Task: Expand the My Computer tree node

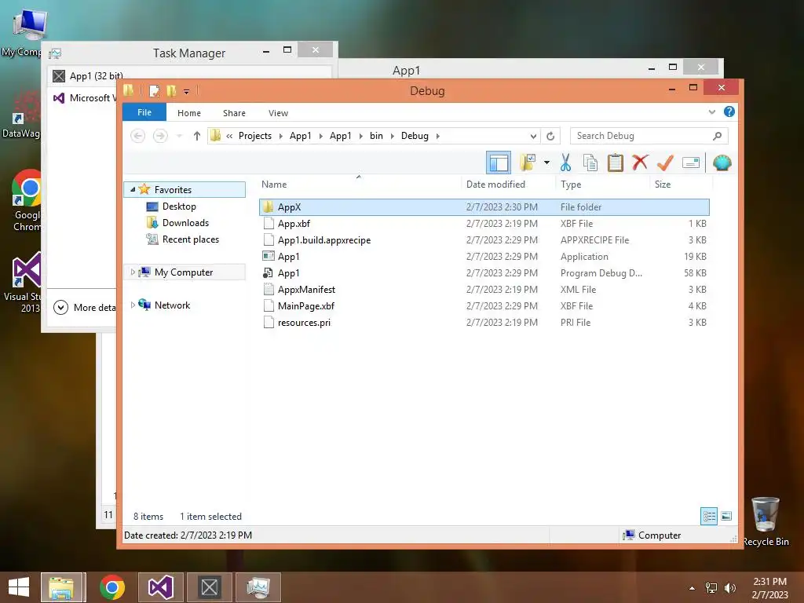Action: point(132,272)
